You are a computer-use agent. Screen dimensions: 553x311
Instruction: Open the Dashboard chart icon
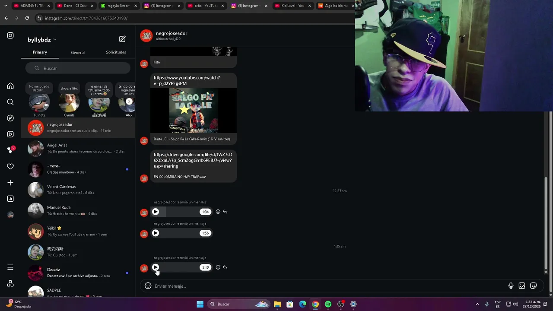pyautogui.click(x=10, y=199)
